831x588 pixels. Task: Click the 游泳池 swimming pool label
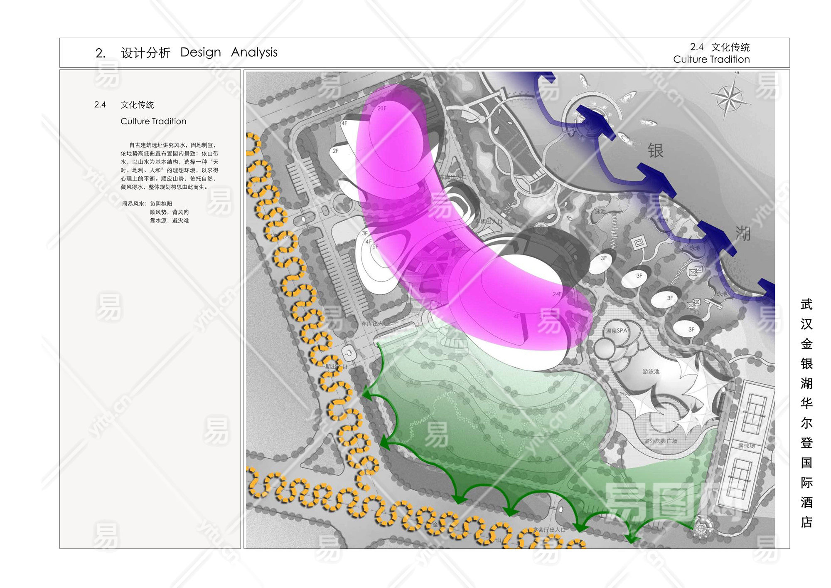[x=651, y=371]
